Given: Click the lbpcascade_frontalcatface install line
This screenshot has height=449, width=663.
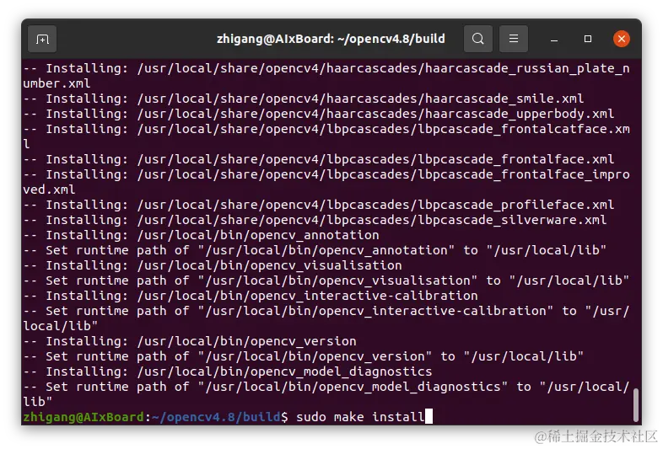Looking at the screenshot, I should (326, 136).
